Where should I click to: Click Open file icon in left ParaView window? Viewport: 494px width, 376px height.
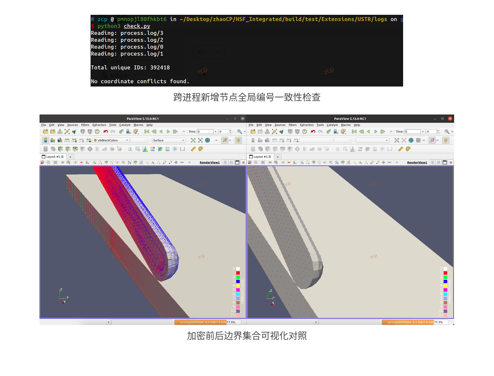tap(45, 132)
